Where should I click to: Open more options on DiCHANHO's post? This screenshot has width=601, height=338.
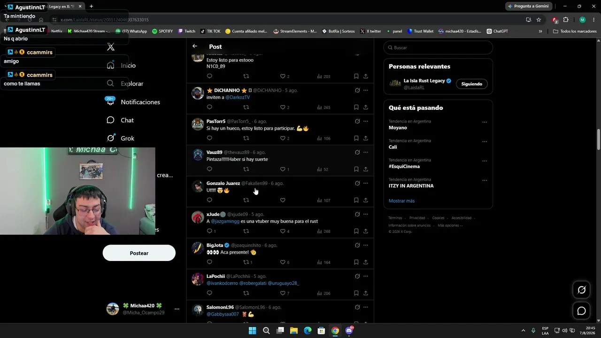(366, 90)
